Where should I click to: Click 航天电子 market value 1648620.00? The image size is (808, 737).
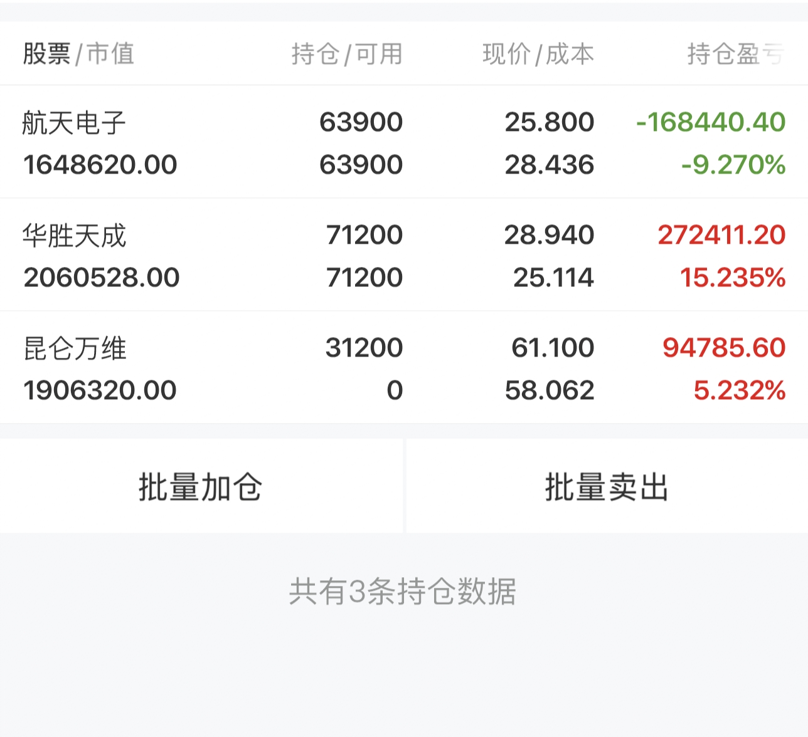[100, 165]
